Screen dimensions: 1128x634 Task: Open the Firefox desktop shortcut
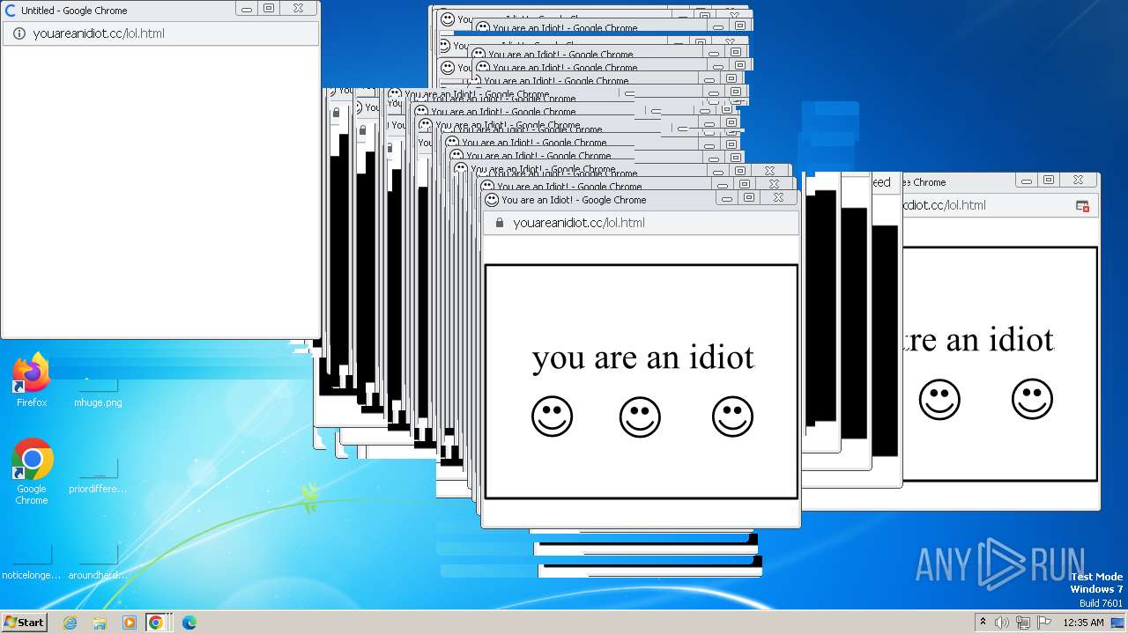[32, 380]
